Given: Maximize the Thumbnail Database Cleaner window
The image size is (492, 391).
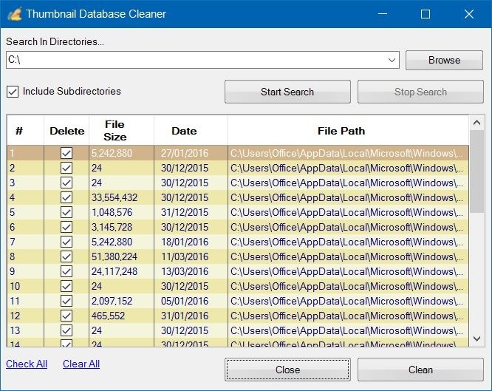Looking at the screenshot, I should 426,14.
